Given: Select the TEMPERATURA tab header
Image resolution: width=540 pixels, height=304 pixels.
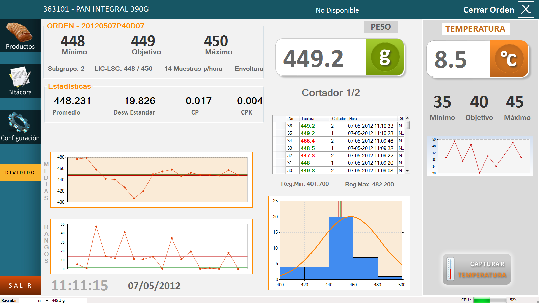Looking at the screenshot, I should pyautogui.click(x=475, y=29).
